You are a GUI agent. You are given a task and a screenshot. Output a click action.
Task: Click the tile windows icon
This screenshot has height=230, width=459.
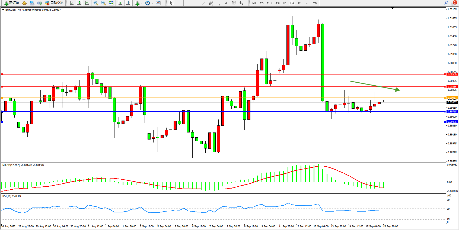pyautogui.click(x=111, y=3)
